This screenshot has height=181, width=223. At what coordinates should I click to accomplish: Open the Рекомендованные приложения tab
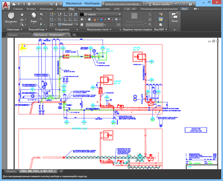(159, 8)
